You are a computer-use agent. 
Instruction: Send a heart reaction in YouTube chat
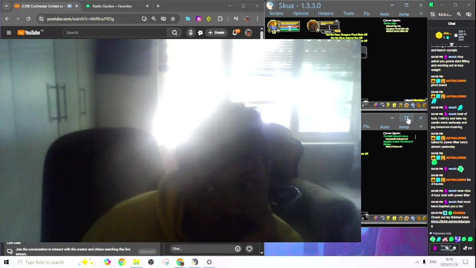[249, 249]
